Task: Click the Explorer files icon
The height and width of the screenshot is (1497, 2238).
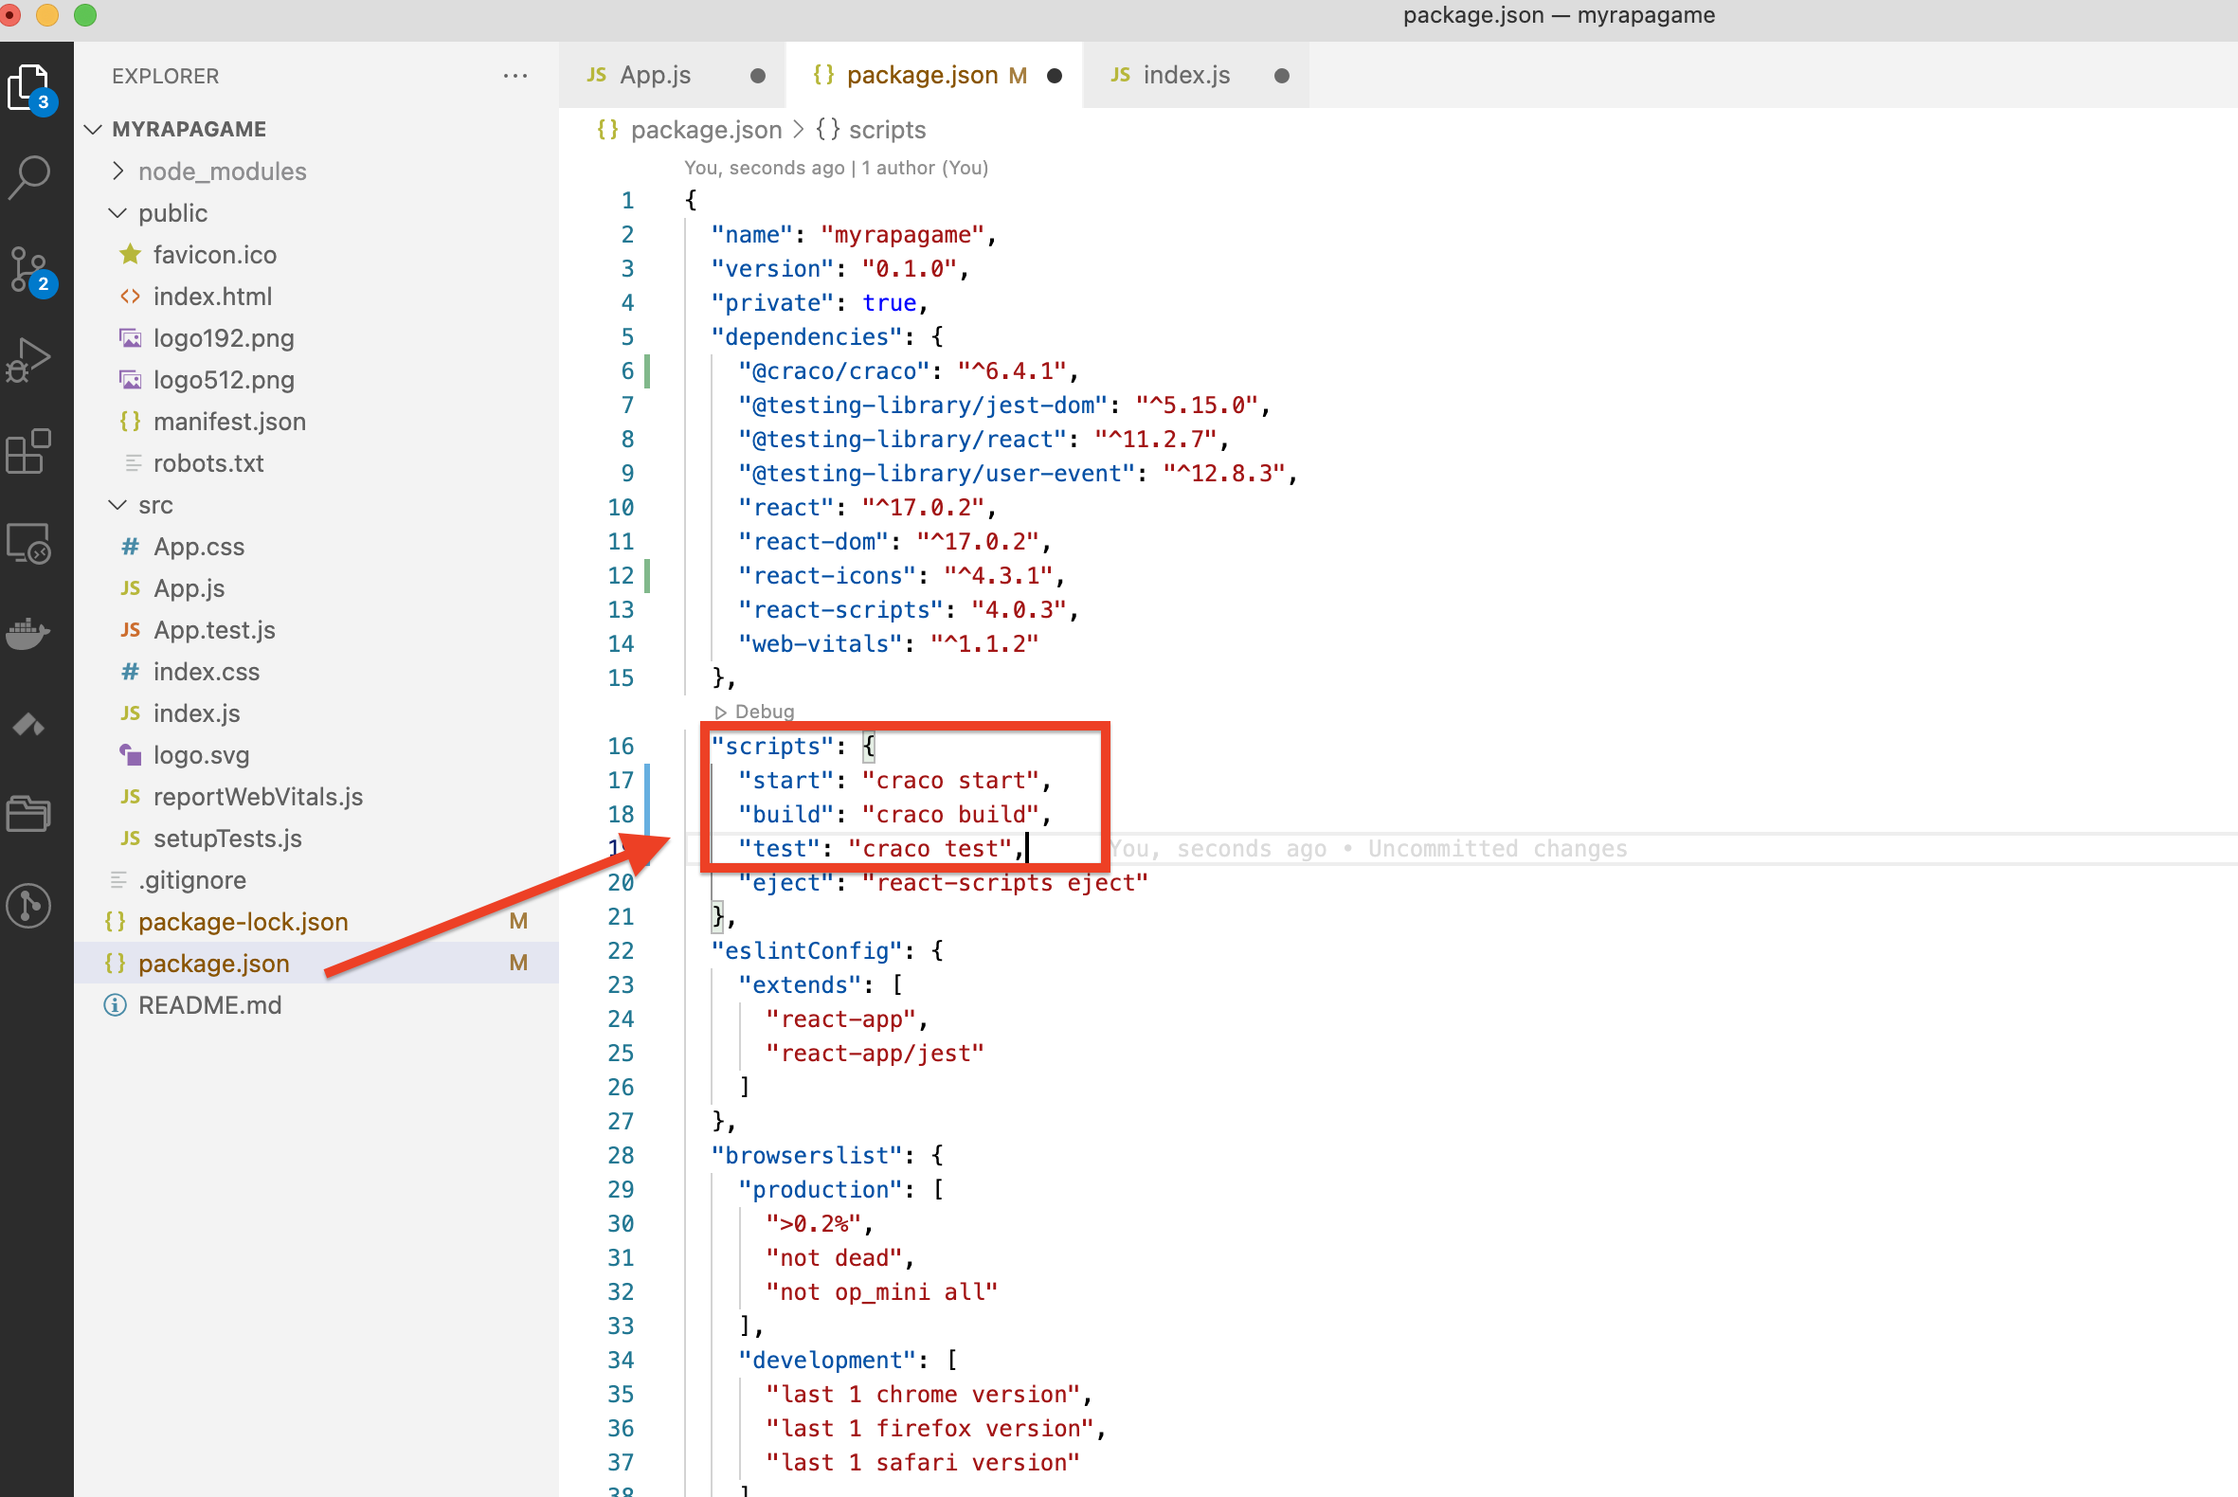Action: point(29,88)
